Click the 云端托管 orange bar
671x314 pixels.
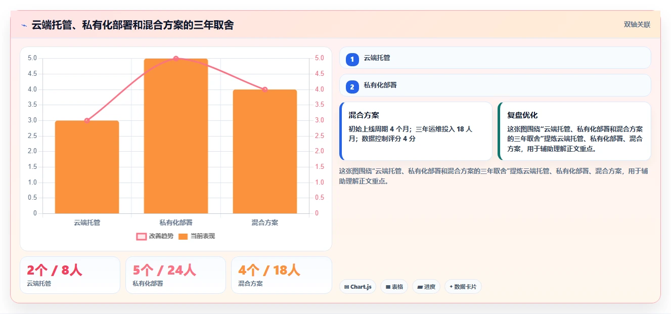point(87,167)
